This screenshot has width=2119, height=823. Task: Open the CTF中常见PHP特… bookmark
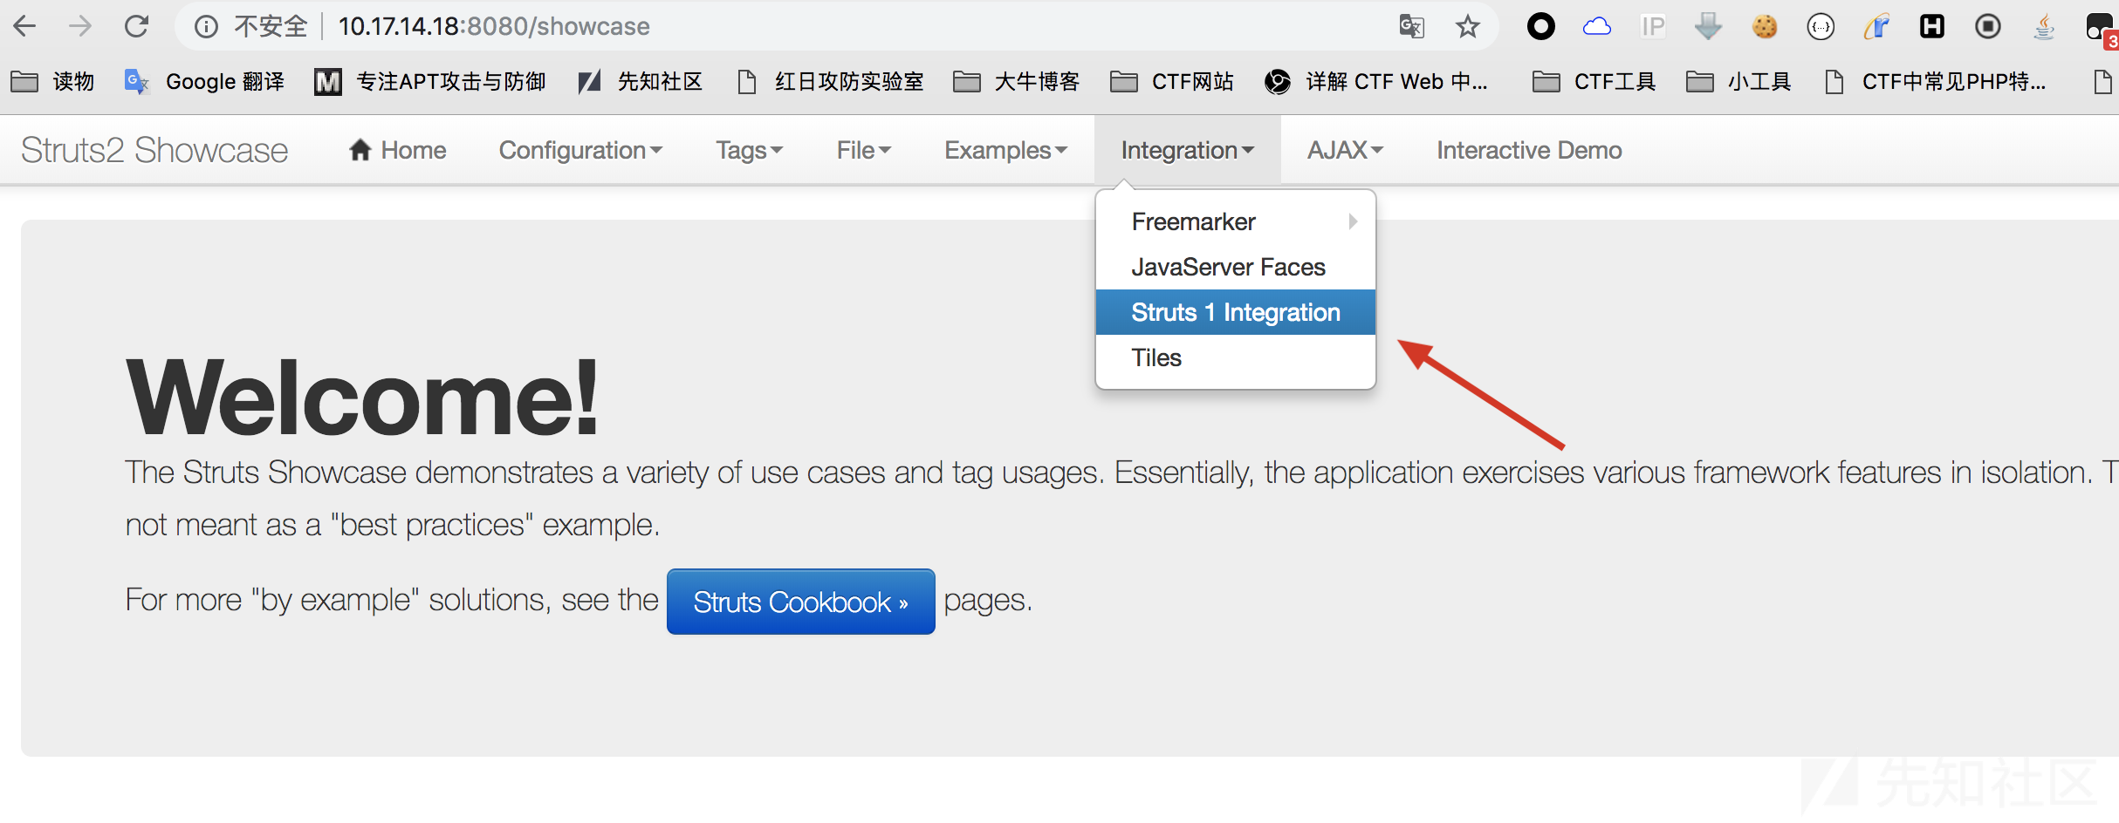pyautogui.click(x=1934, y=82)
